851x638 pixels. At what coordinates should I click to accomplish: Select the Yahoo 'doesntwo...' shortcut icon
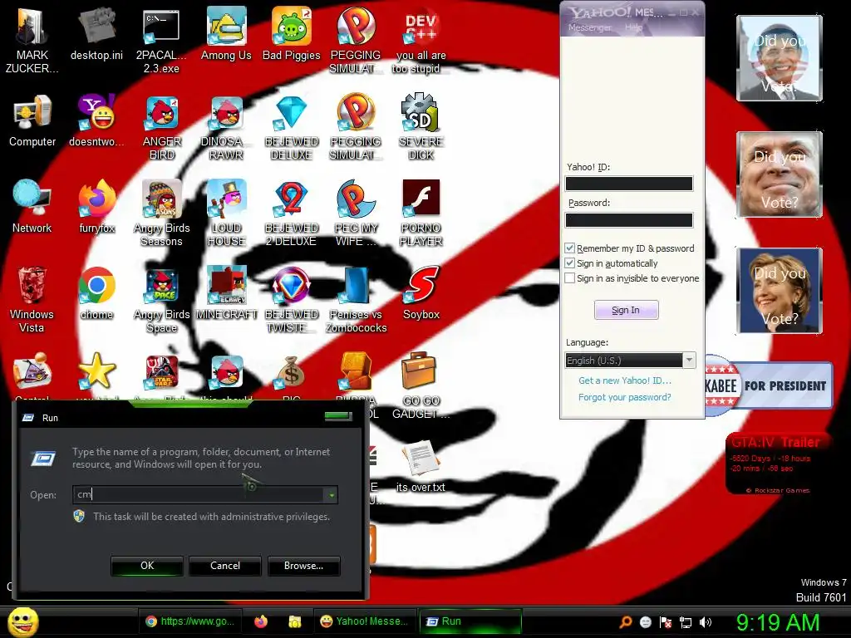[x=96, y=120]
